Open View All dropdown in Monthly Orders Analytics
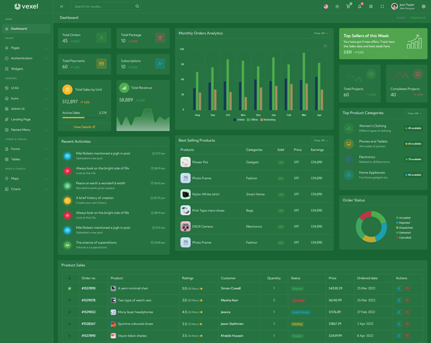 [x=320, y=33]
